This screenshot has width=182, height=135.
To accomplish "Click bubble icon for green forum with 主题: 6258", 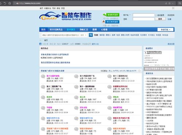I will click(43, 98).
